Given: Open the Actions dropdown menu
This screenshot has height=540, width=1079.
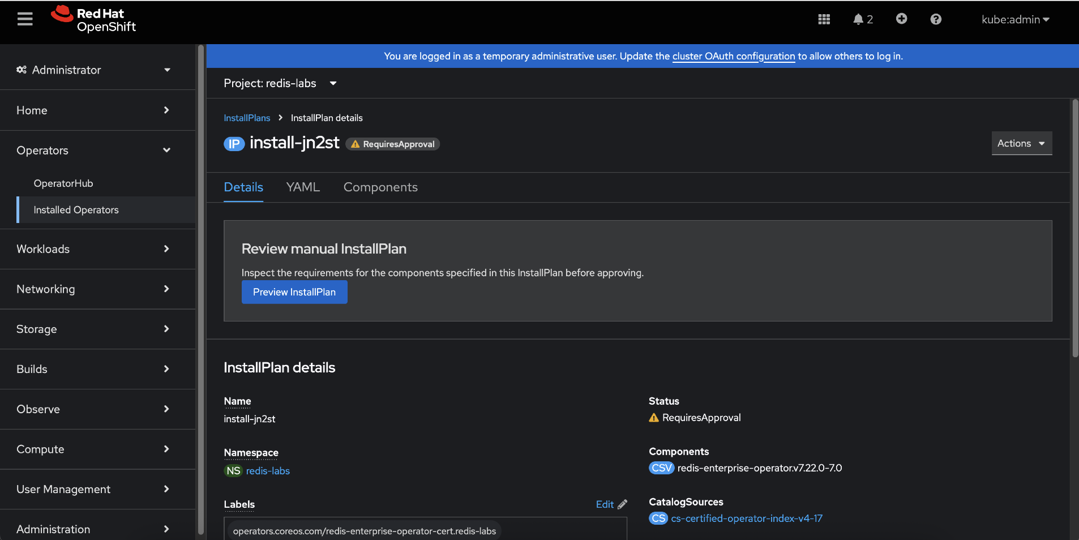Looking at the screenshot, I should tap(1021, 143).
